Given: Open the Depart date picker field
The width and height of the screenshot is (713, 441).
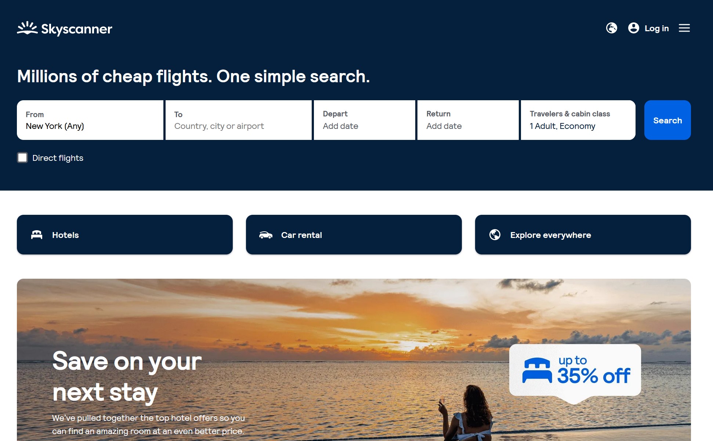Looking at the screenshot, I should [x=364, y=120].
